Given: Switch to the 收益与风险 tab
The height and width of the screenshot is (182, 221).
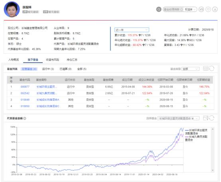Looking at the screenshot, I should pos(53,60).
